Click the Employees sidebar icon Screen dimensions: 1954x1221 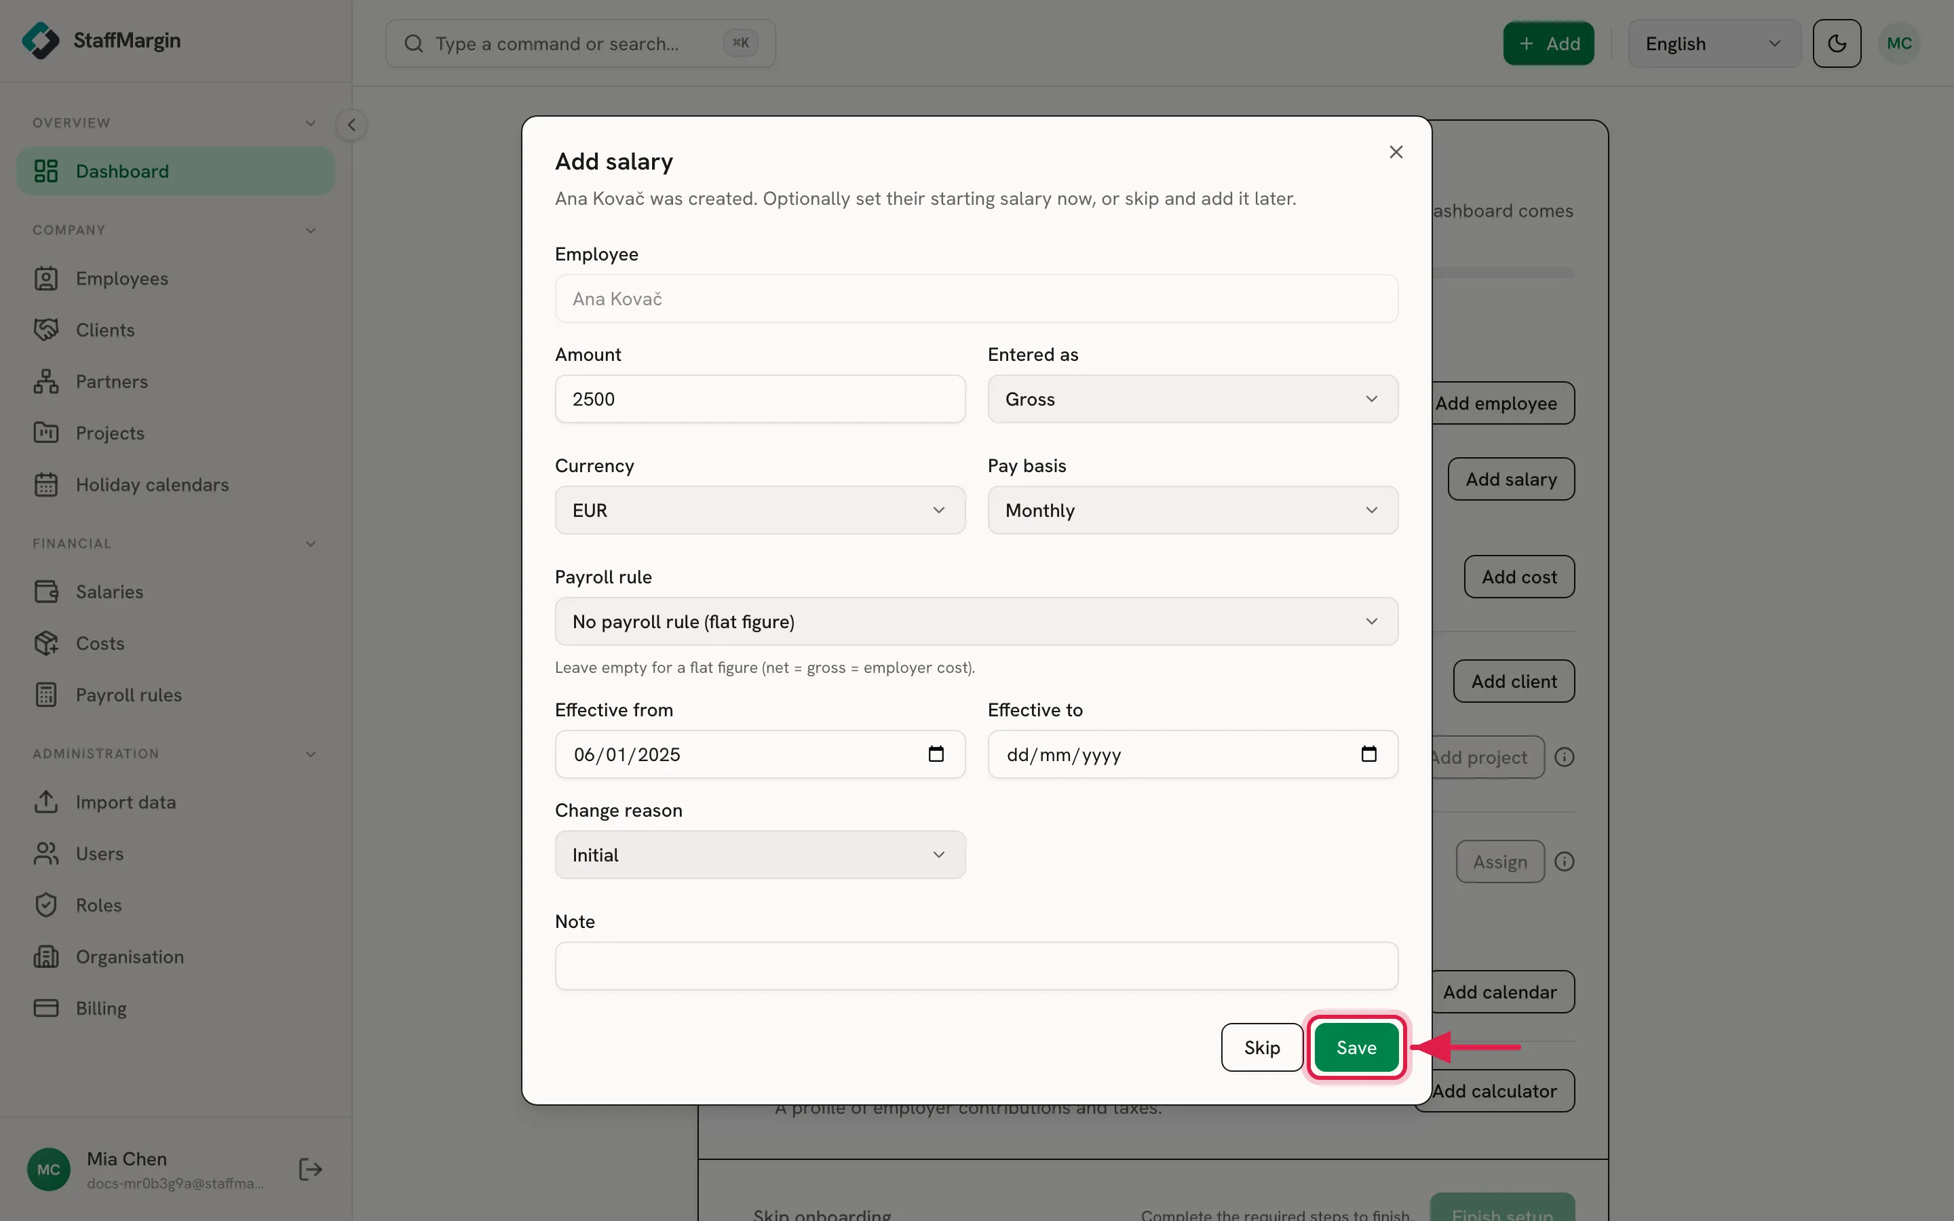click(46, 279)
